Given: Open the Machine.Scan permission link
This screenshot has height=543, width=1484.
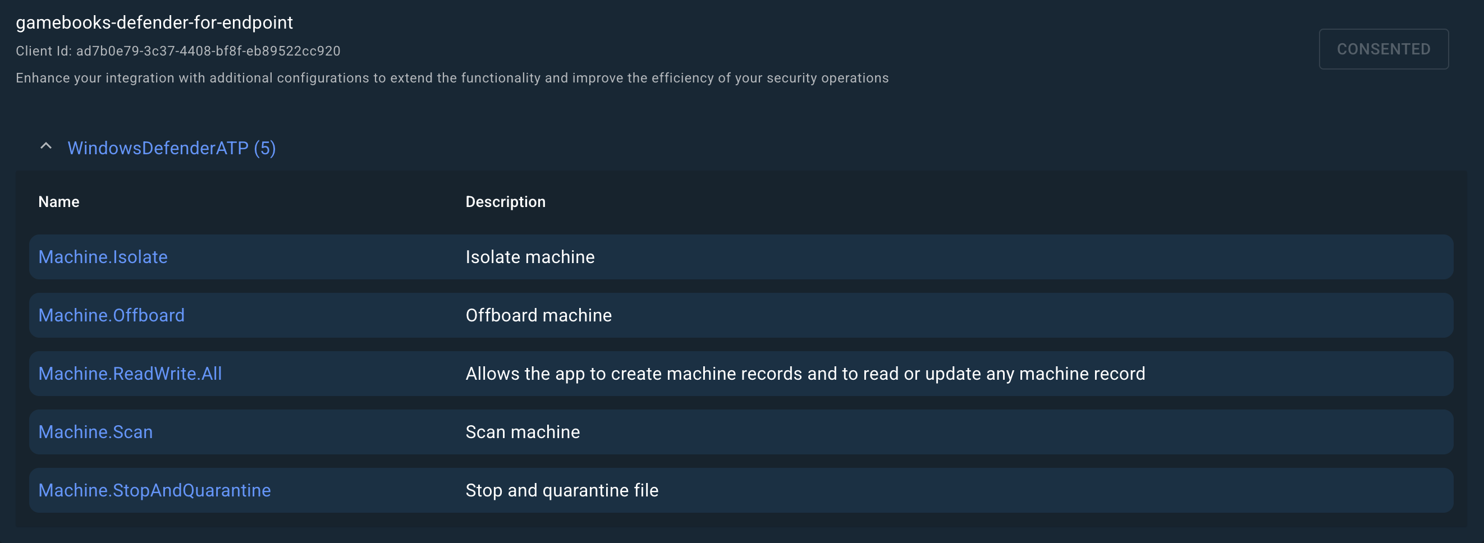Looking at the screenshot, I should click(x=95, y=432).
